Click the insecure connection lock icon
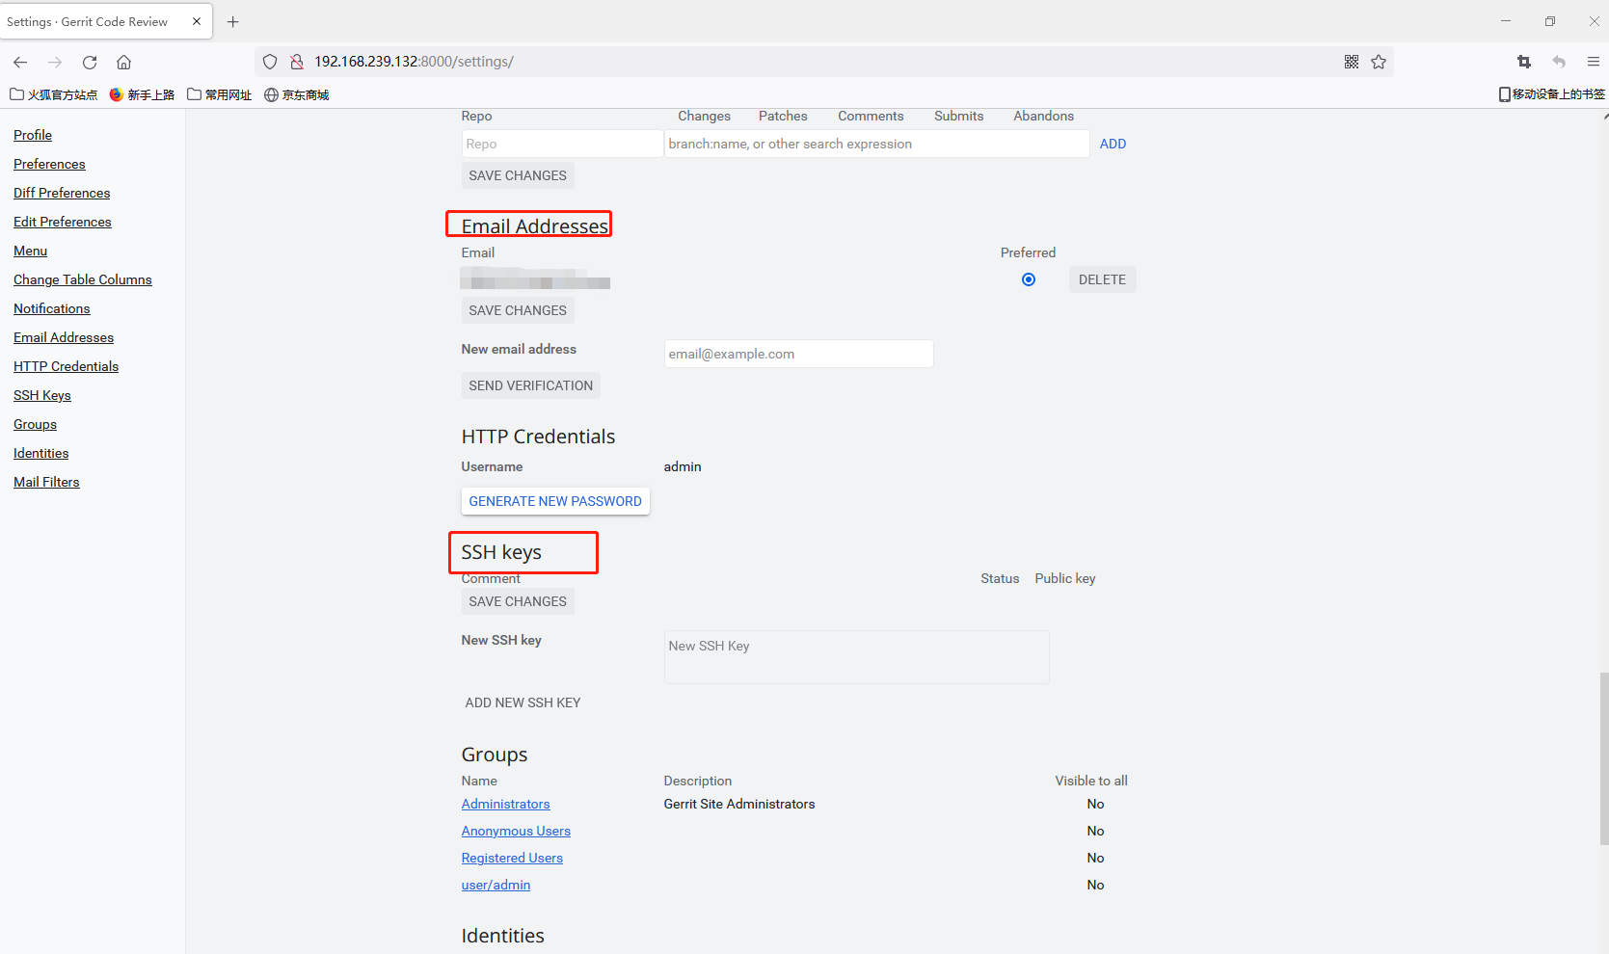This screenshot has height=954, width=1609. [x=297, y=62]
